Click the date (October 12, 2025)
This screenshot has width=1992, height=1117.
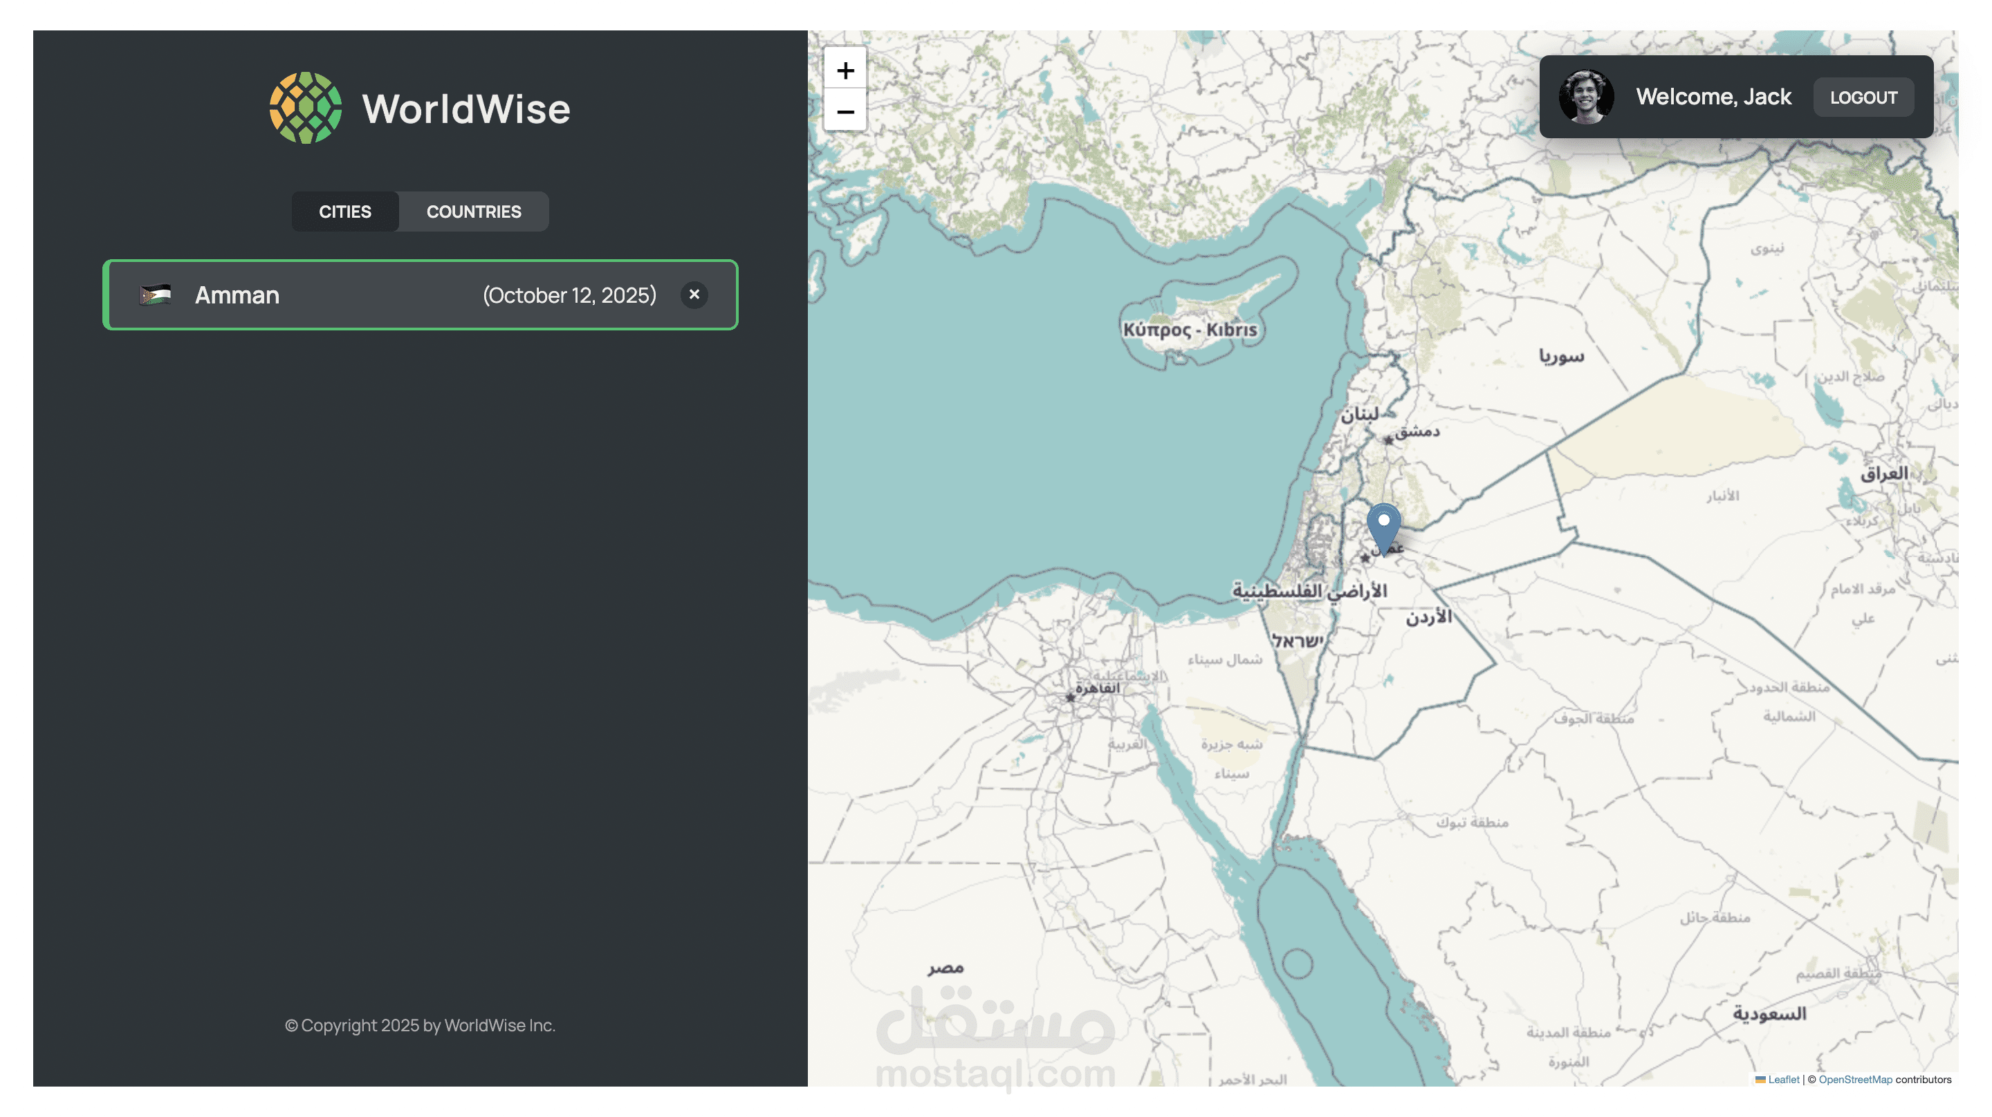click(x=569, y=295)
